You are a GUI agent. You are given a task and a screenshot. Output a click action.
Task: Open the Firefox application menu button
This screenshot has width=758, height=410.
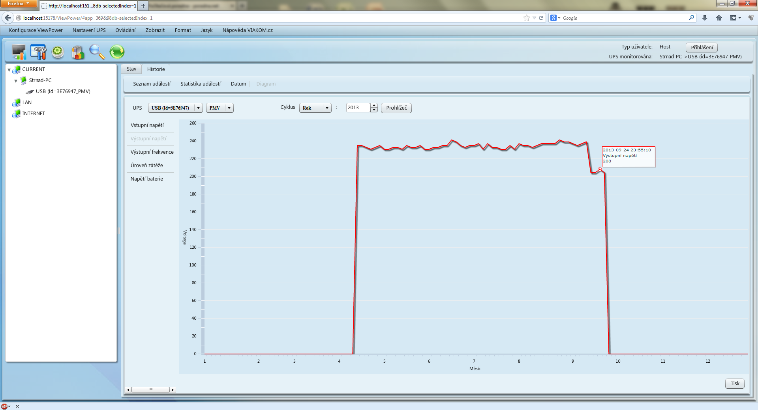(x=19, y=4)
